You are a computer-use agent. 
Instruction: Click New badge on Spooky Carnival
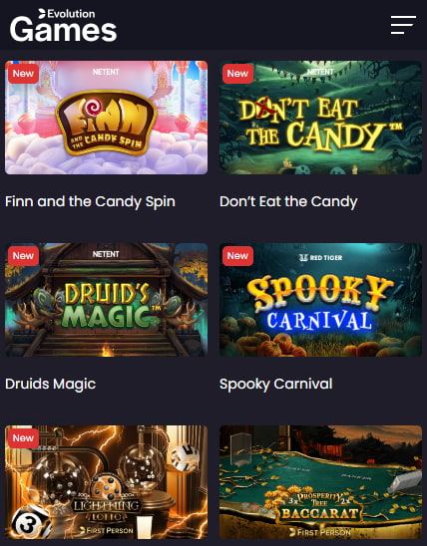[x=237, y=256]
